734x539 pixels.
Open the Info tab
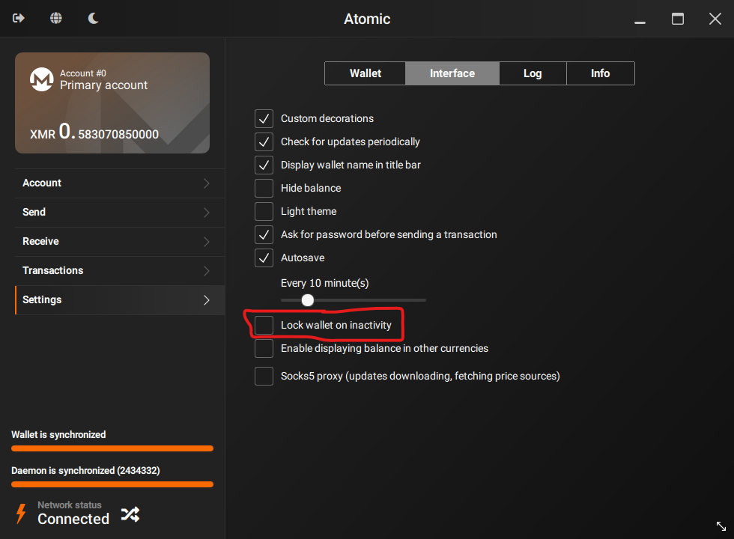[x=600, y=73]
